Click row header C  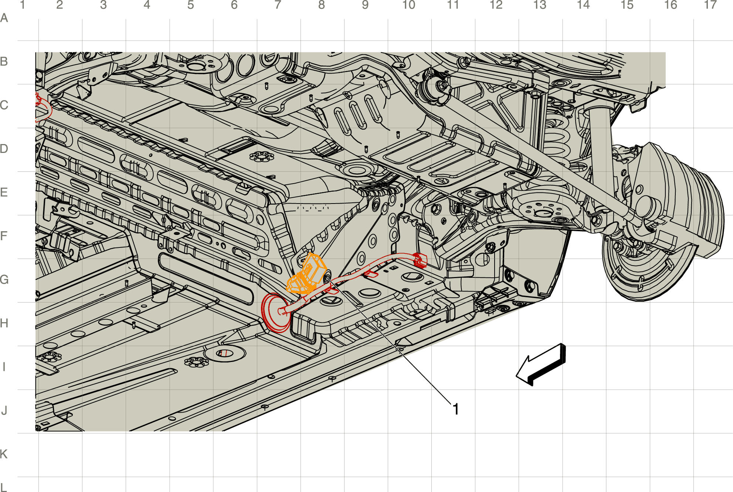point(4,105)
